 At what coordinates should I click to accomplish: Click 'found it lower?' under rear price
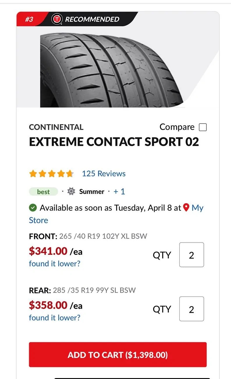click(55, 317)
